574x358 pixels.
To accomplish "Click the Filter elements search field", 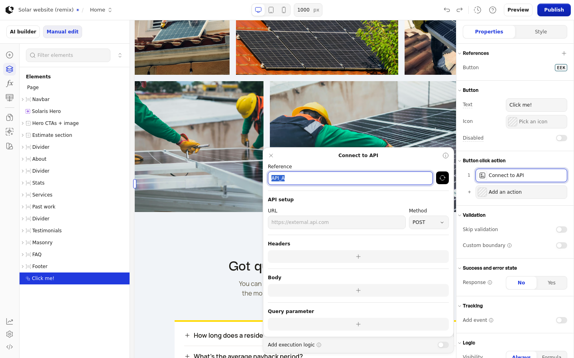I will pyautogui.click(x=68, y=55).
